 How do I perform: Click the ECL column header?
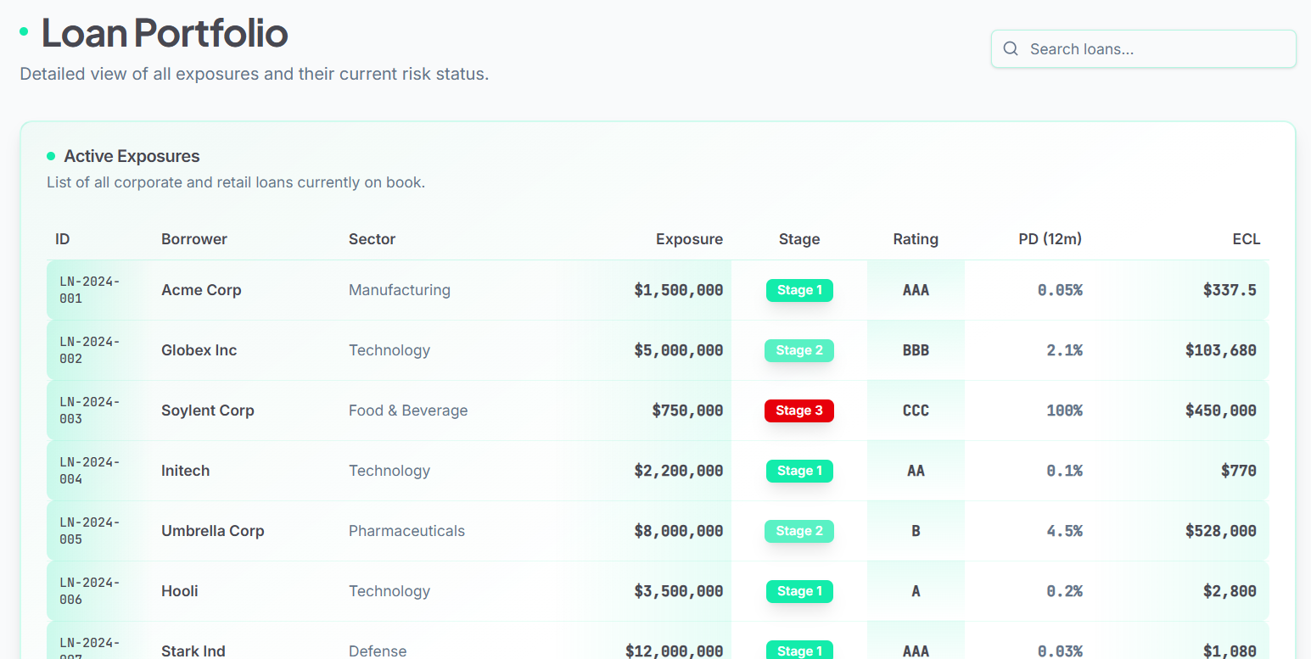(1247, 239)
